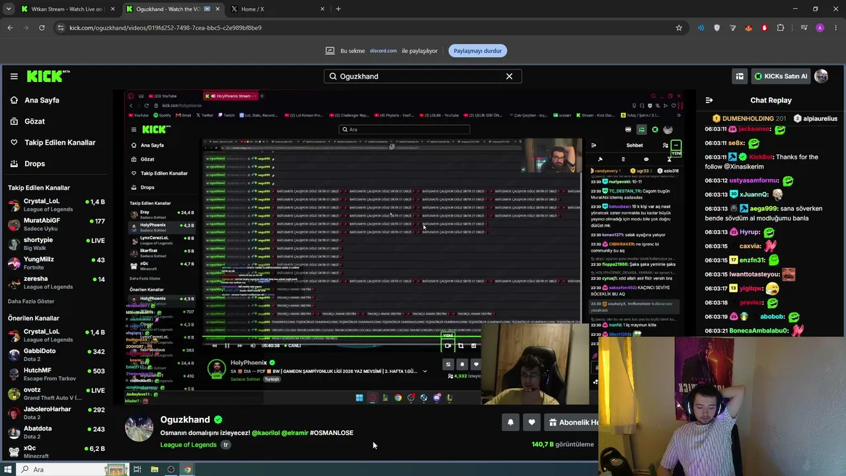This screenshot has width=846, height=476.
Task: Reload the current page
Action: 42,28
